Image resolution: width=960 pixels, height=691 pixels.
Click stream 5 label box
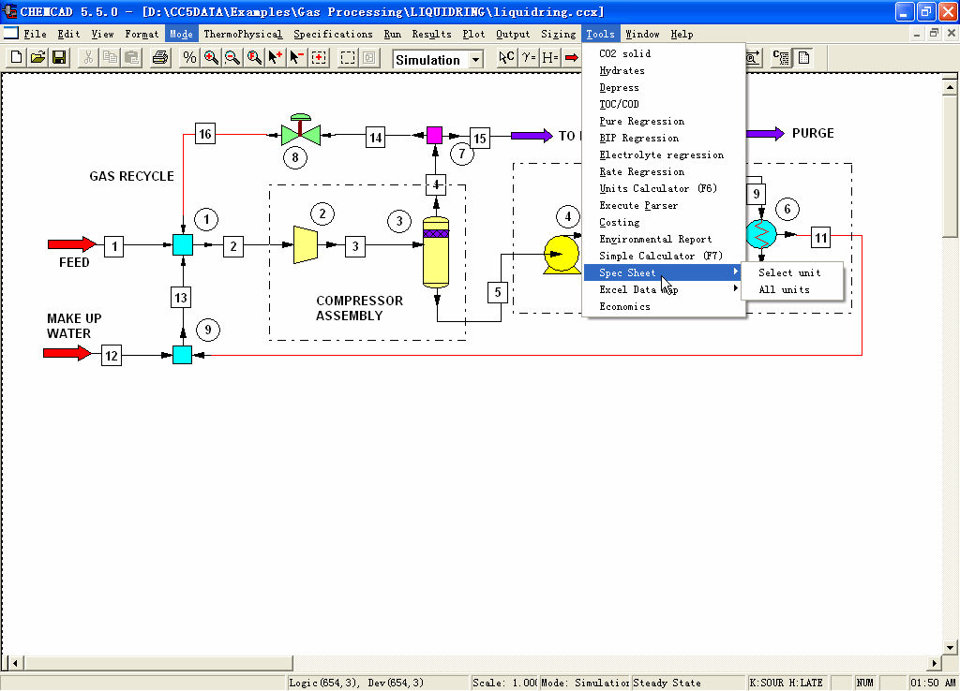coord(498,292)
